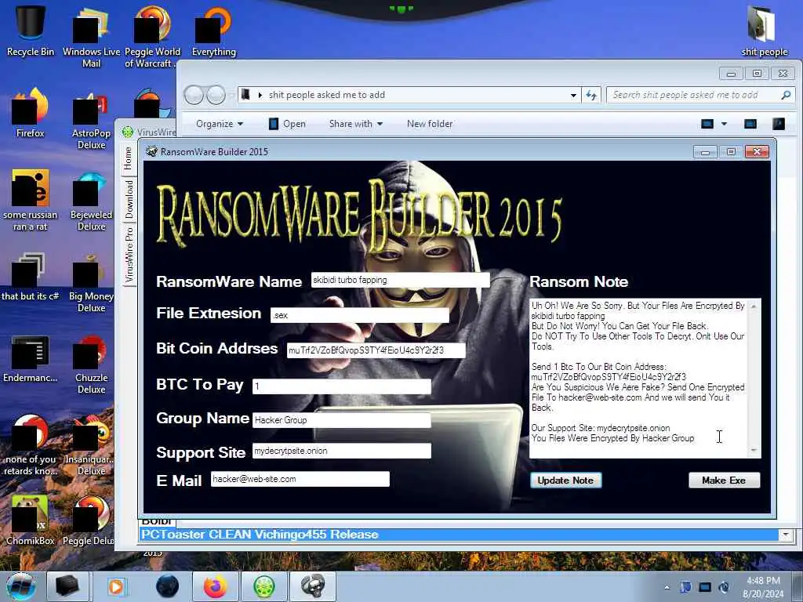Viewport: 803px width, 602px height.
Task: Open Bejeweled Deluxe desktop icon
Action: [x=91, y=201]
